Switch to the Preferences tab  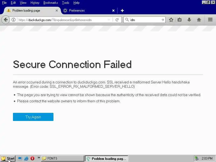click(x=89, y=11)
